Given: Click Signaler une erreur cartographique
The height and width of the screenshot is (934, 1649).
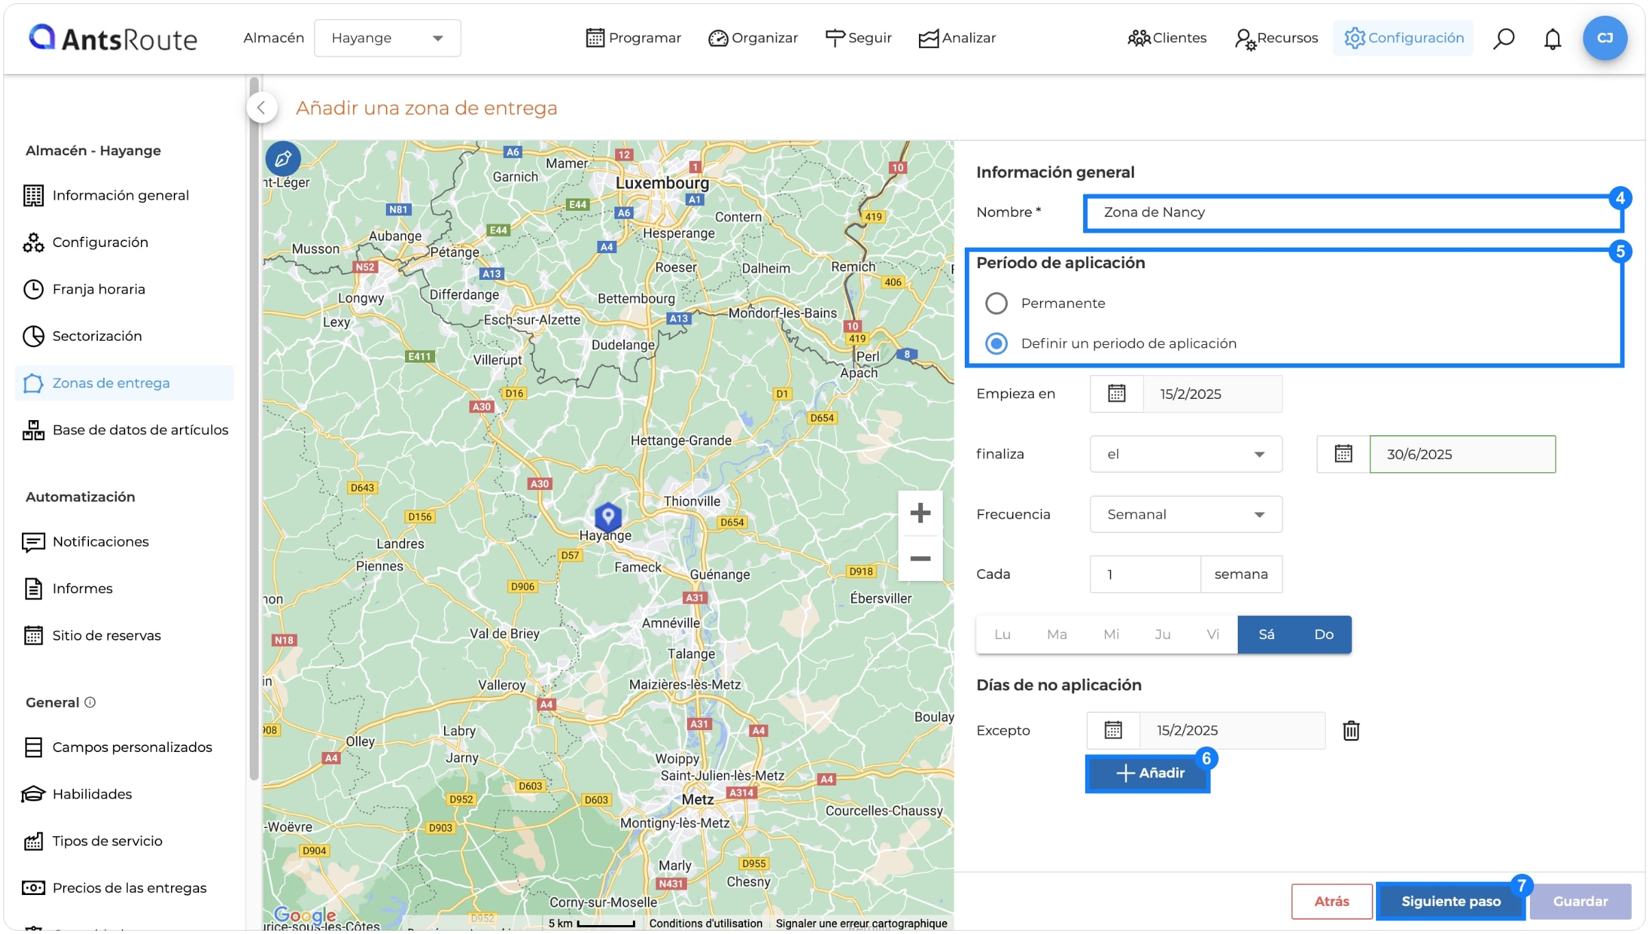Looking at the screenshot, I should (x=861, y=923).
